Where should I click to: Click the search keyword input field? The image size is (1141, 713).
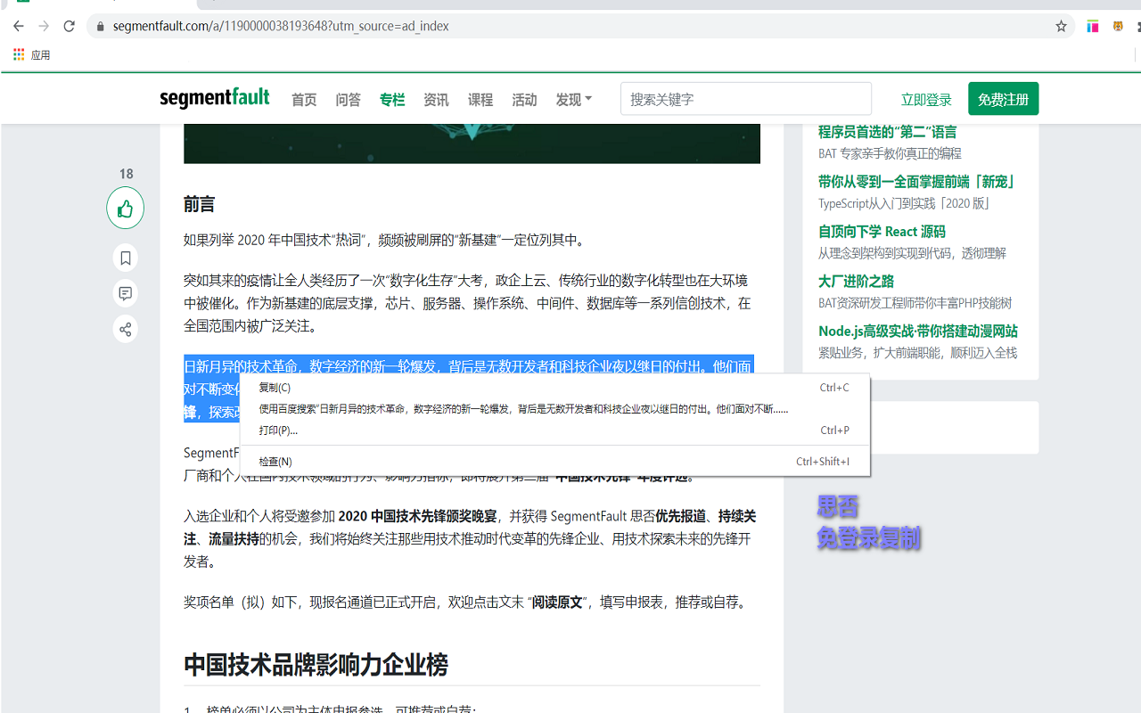click(x=746, y=99)
